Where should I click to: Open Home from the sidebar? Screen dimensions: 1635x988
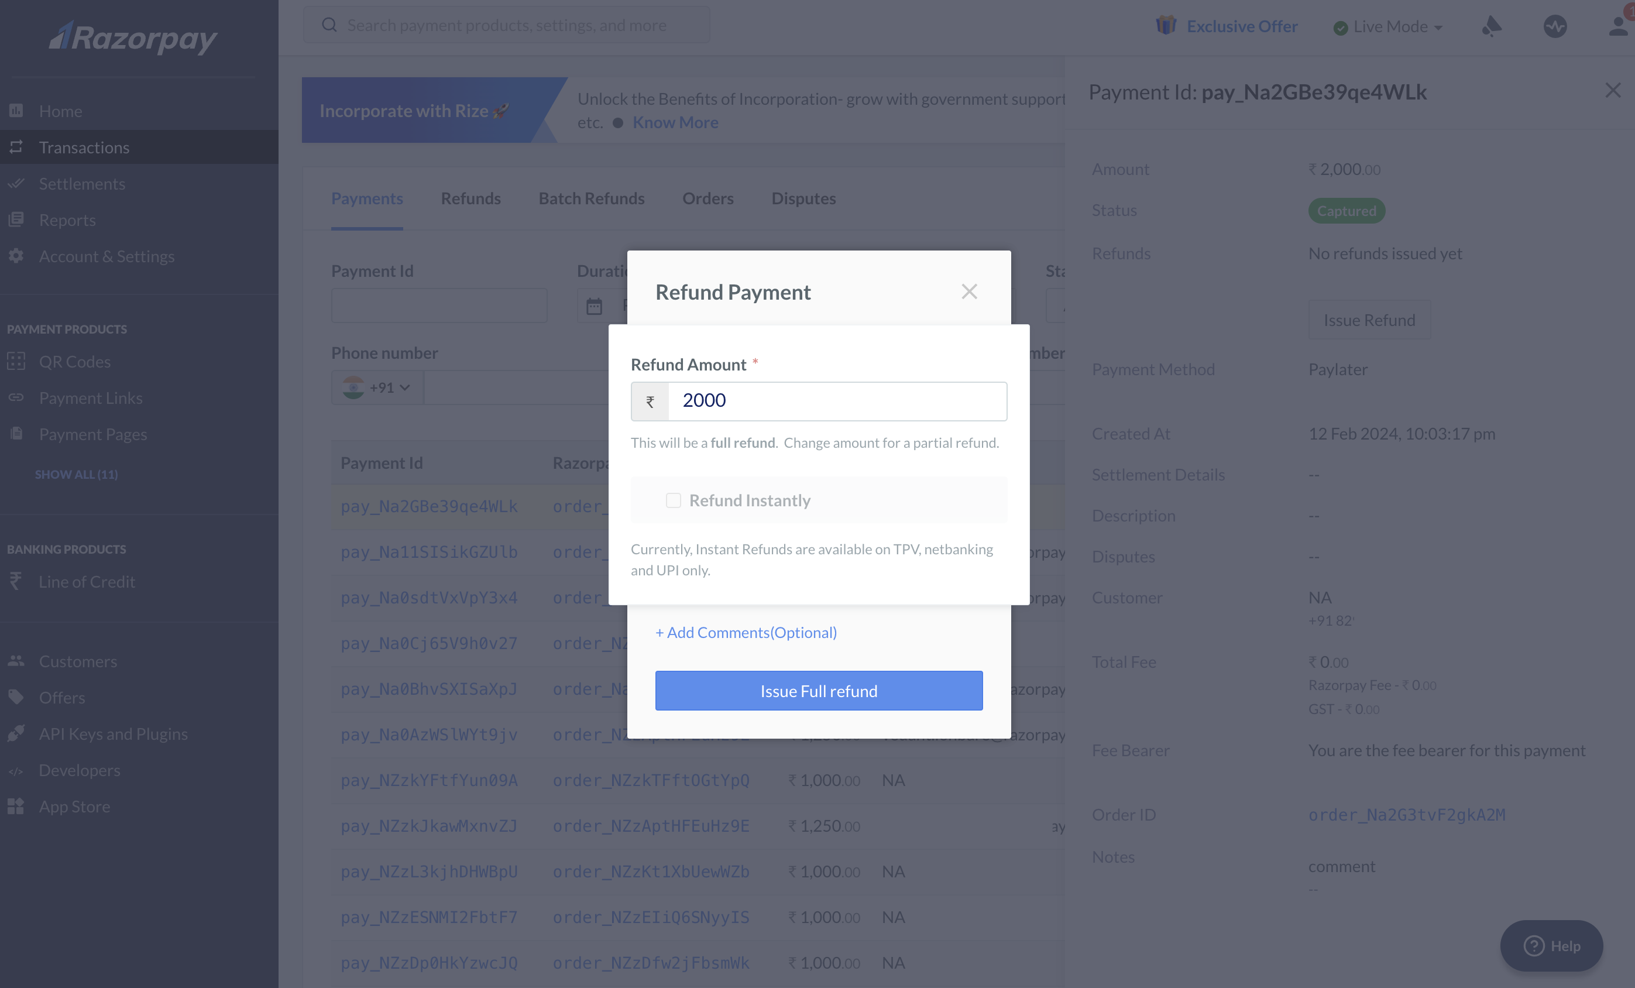point(60,111)
